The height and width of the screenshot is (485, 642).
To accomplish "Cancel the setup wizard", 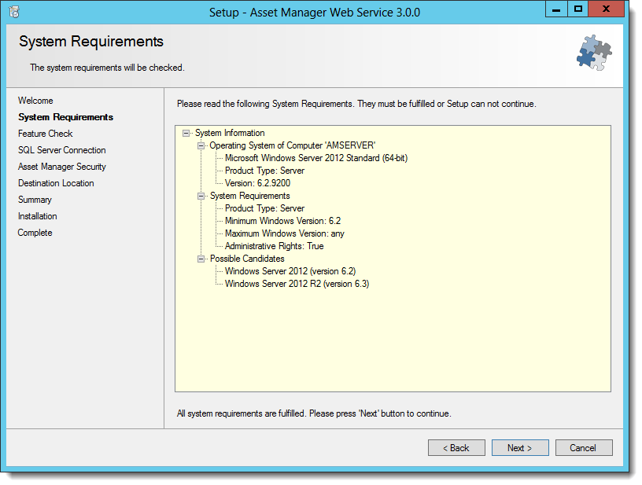I will click(x=584, y=448).
